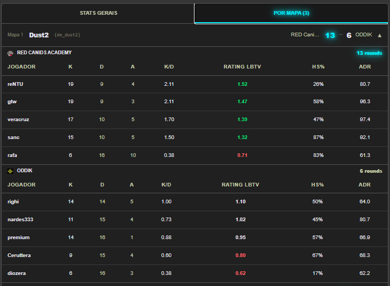Click diozera's rating 0.62
The image size is (390, 286).
tap(240, 273)
